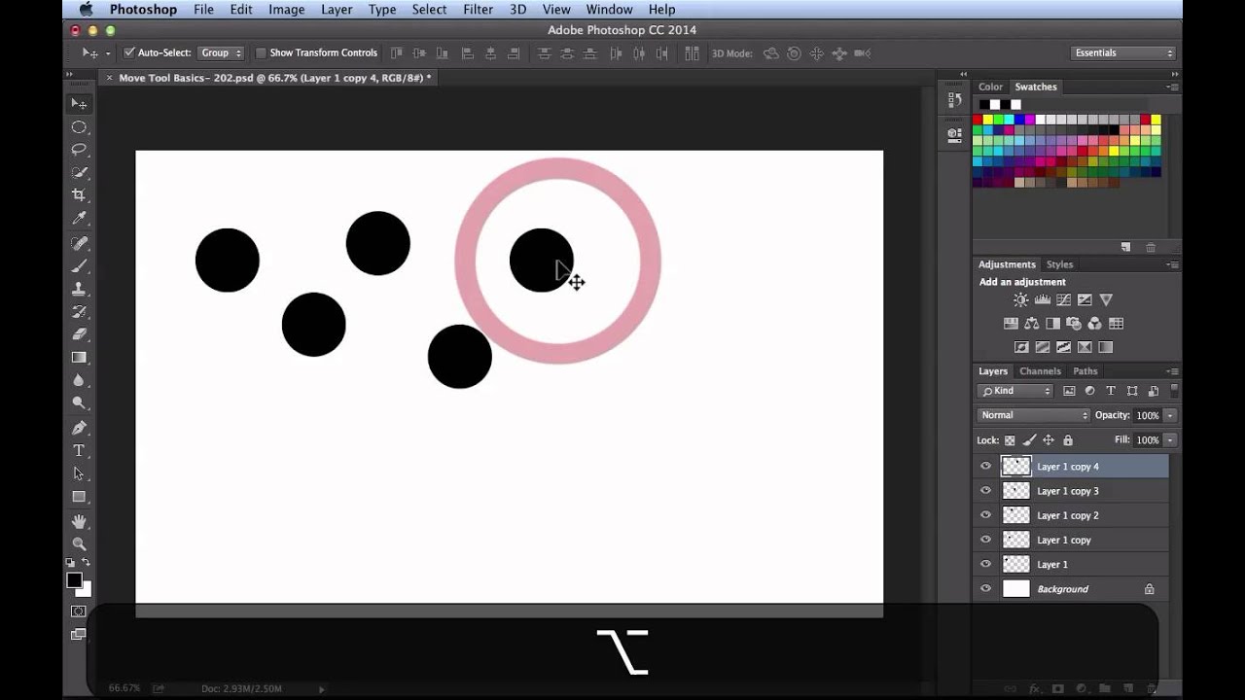Screen dimensions: 1245x700
Task: Open the Normal blend mode dropdown
Action: (x=1033, y=415)
